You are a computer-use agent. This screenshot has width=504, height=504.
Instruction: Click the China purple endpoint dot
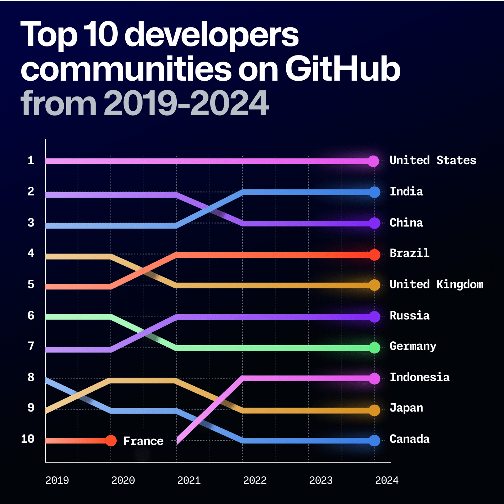click(374, 223)
